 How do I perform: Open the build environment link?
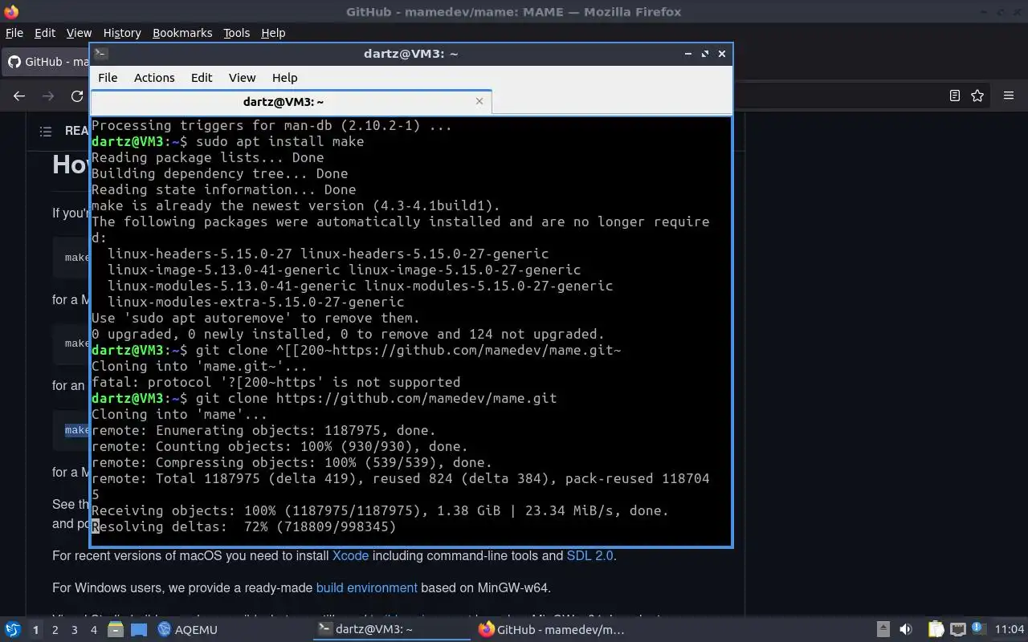click(x=366, y=587)
